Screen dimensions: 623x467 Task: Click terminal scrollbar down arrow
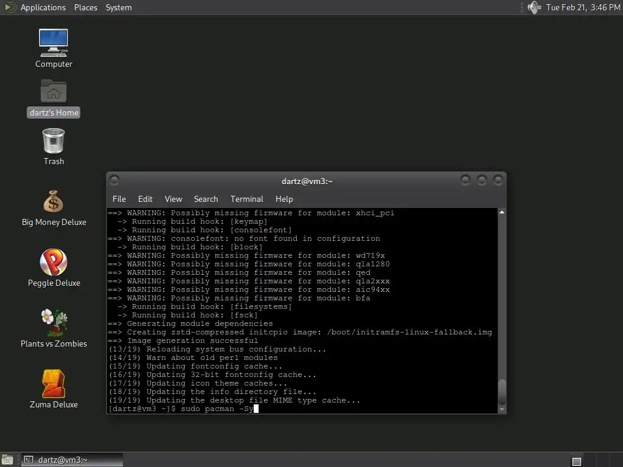(502, 409)
